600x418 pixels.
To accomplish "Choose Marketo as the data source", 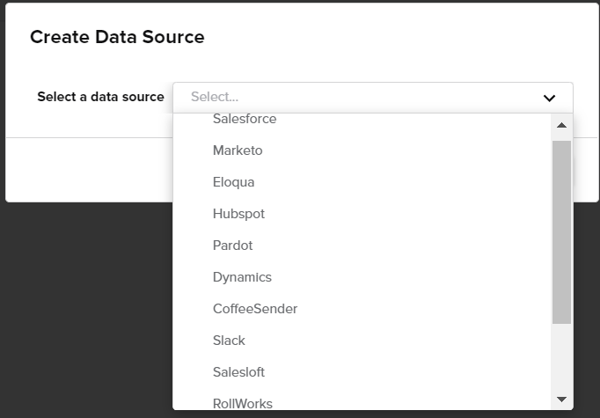I will [x=362, y=150].
